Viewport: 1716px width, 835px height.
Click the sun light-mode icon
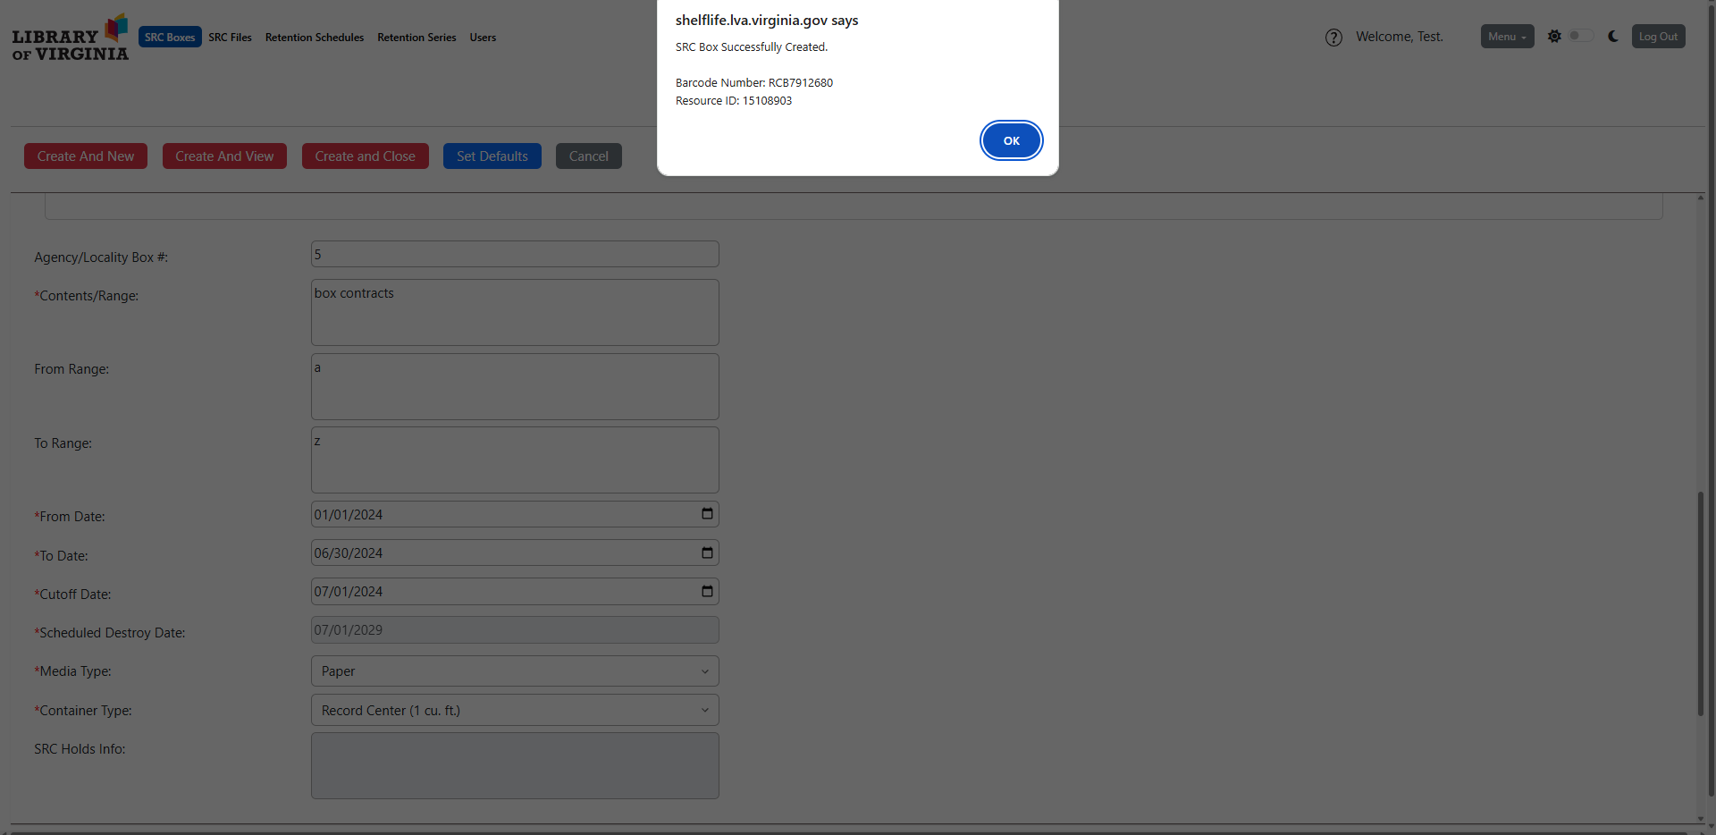(x=1554, y=37)
